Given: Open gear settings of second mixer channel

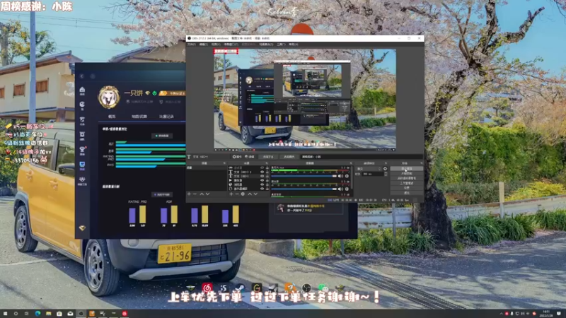Looking at the screenshot, I should coord(347,189).
